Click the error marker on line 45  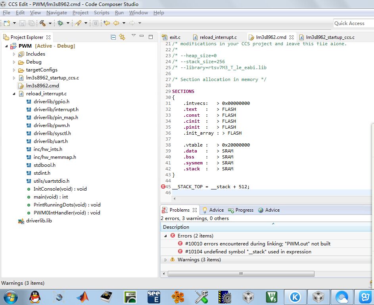click(163, 187)
